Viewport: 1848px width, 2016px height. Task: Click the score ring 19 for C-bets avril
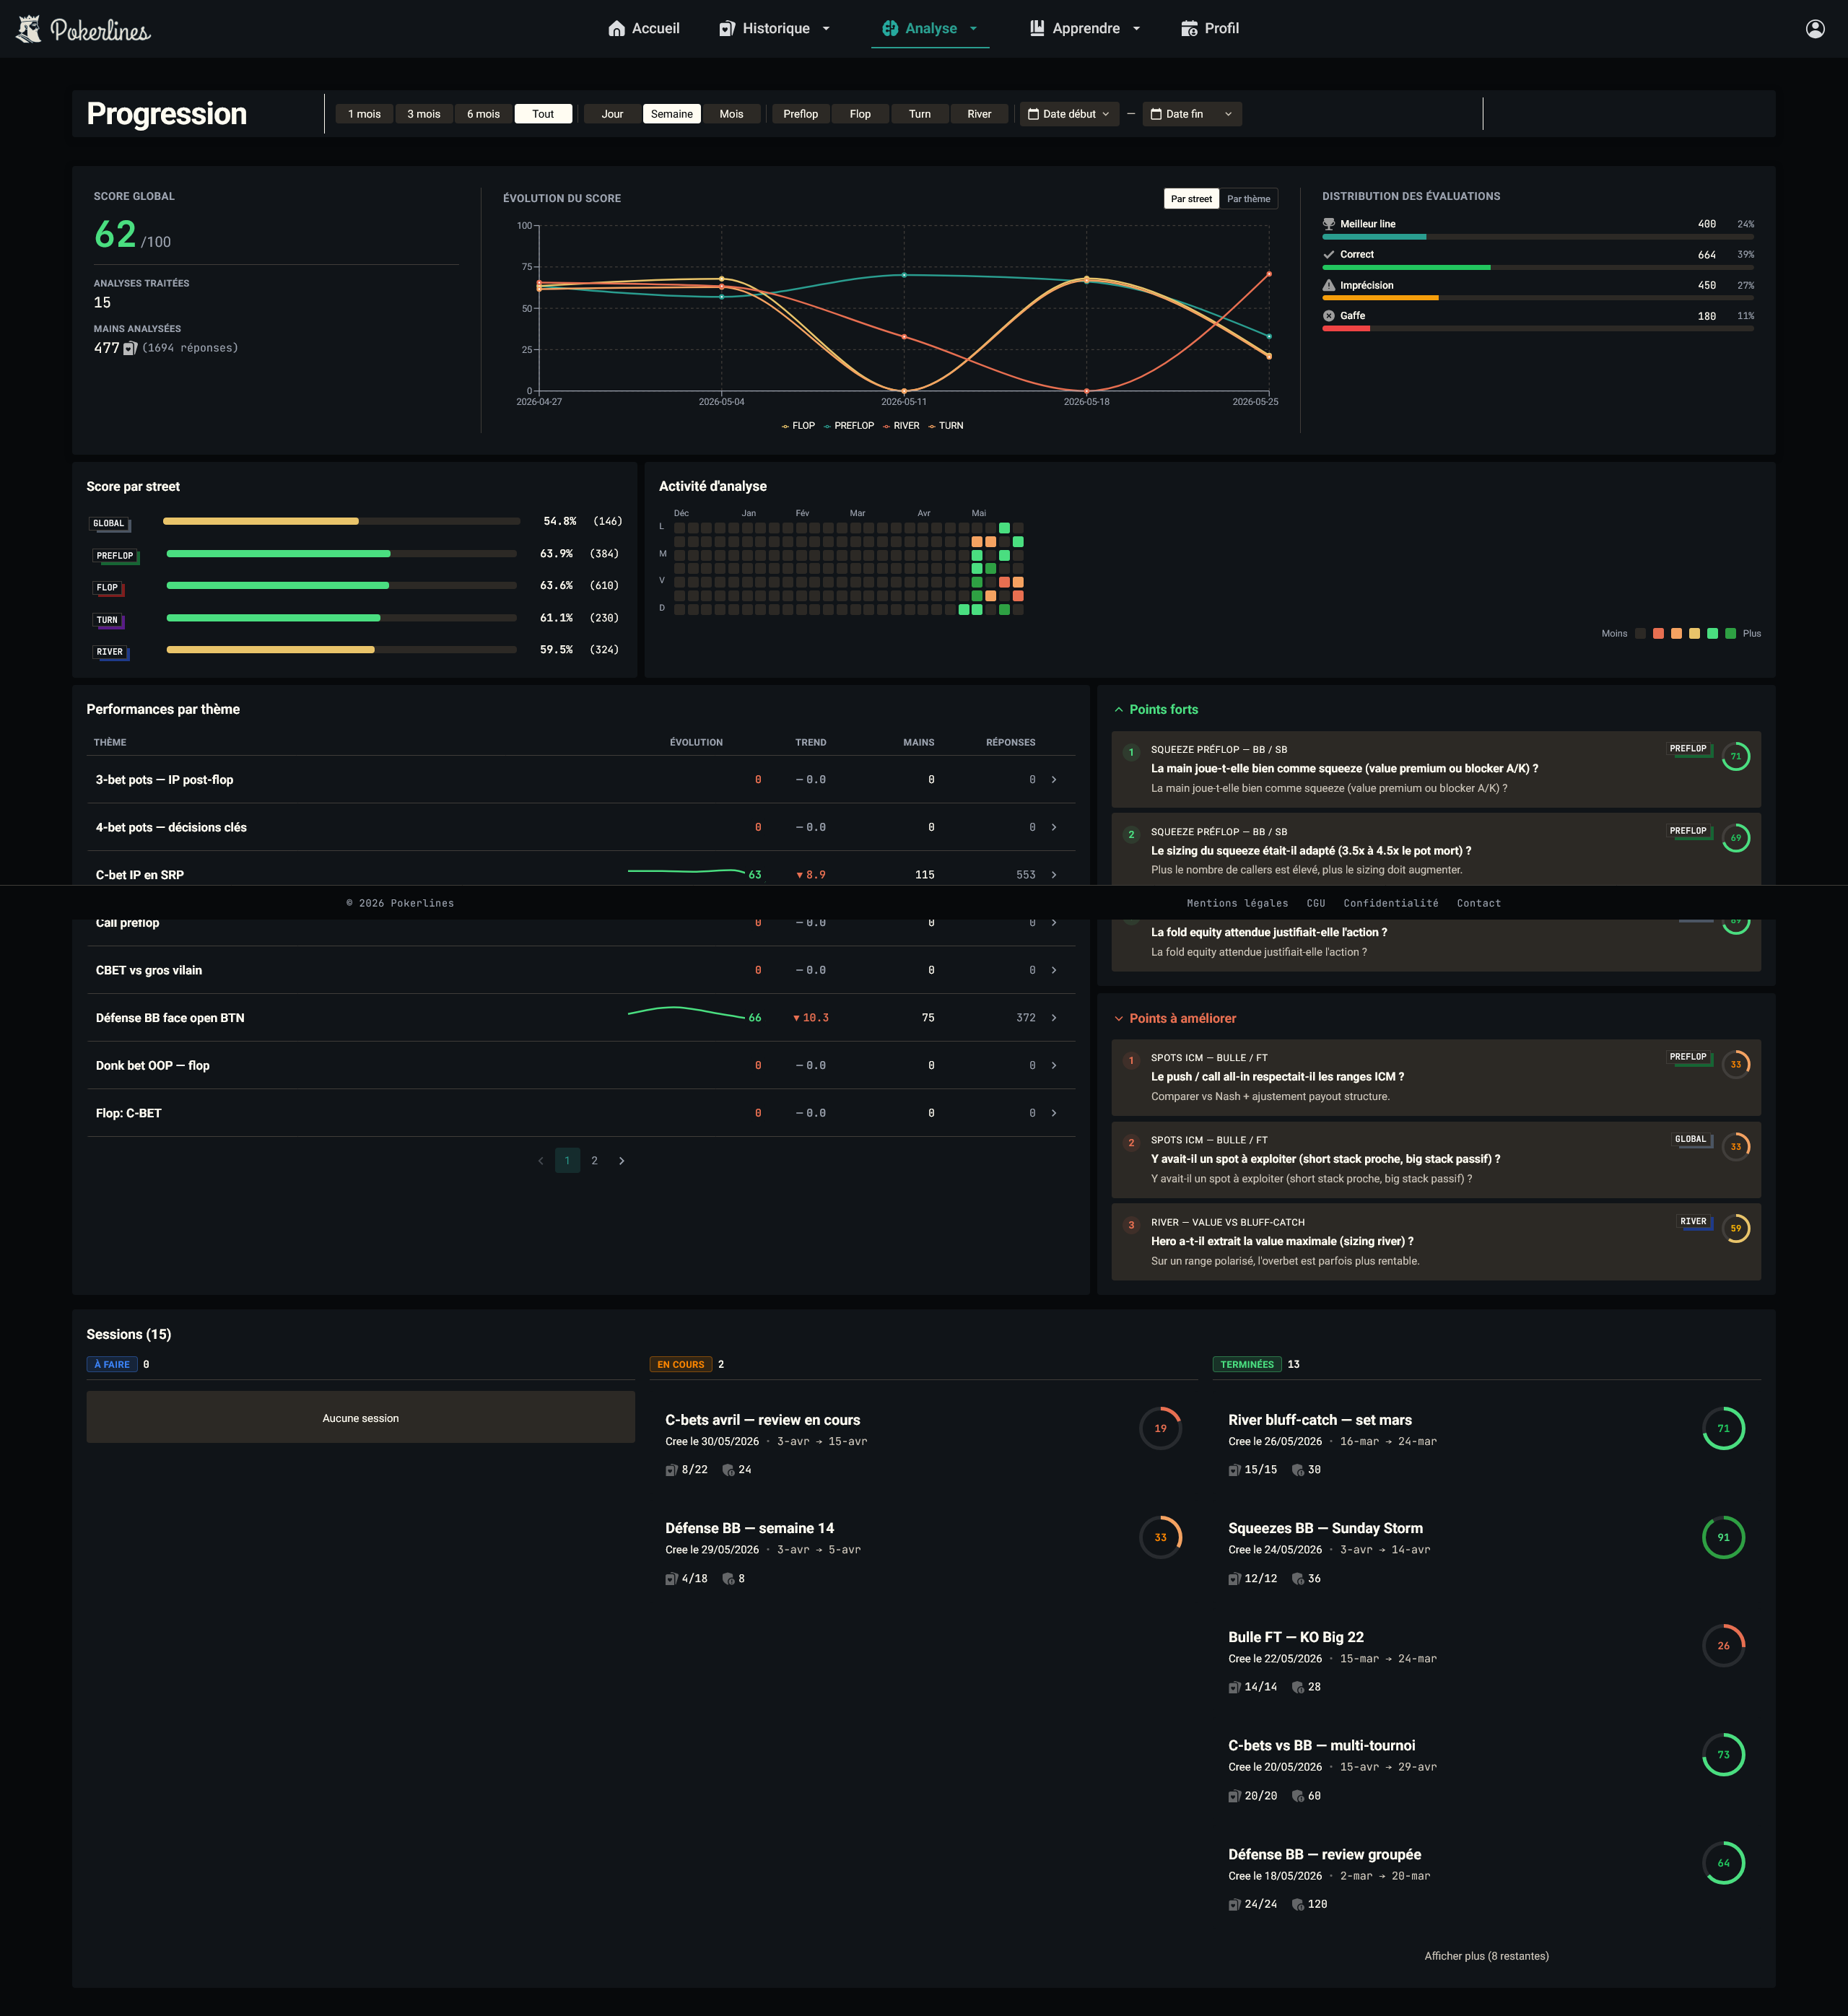pyautogui.click(x=1160, y=1428)
